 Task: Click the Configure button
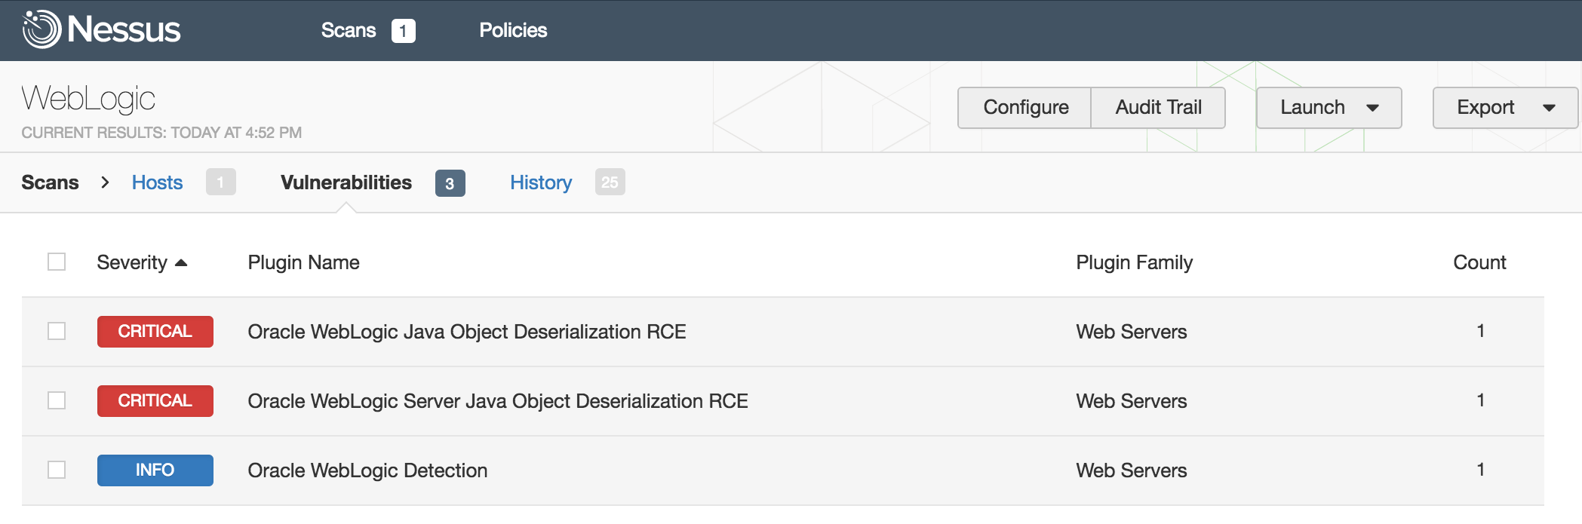tap(1025, 108)
